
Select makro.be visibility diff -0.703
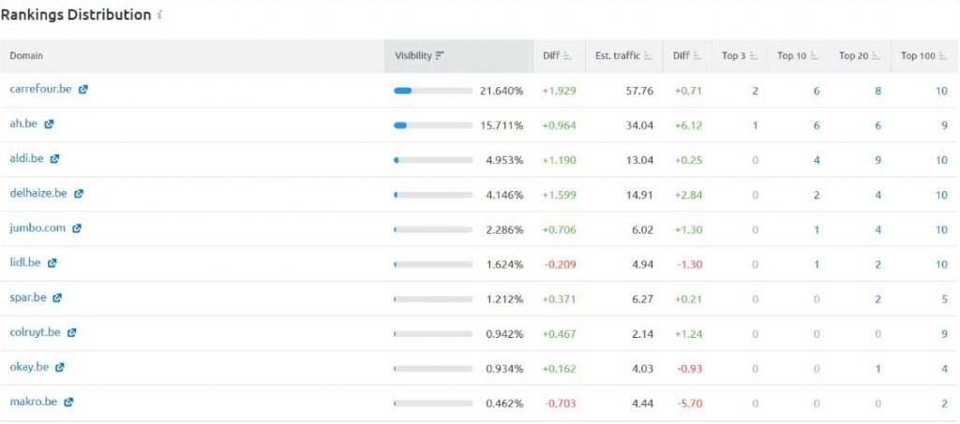(x=560, y=403)
